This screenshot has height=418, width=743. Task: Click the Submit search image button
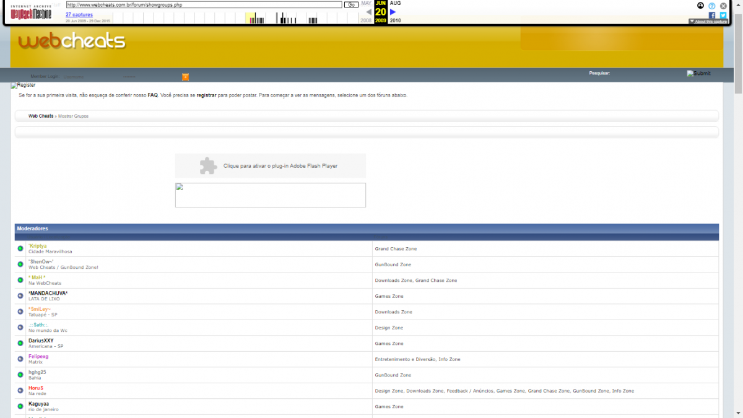(x=699, y=73)
